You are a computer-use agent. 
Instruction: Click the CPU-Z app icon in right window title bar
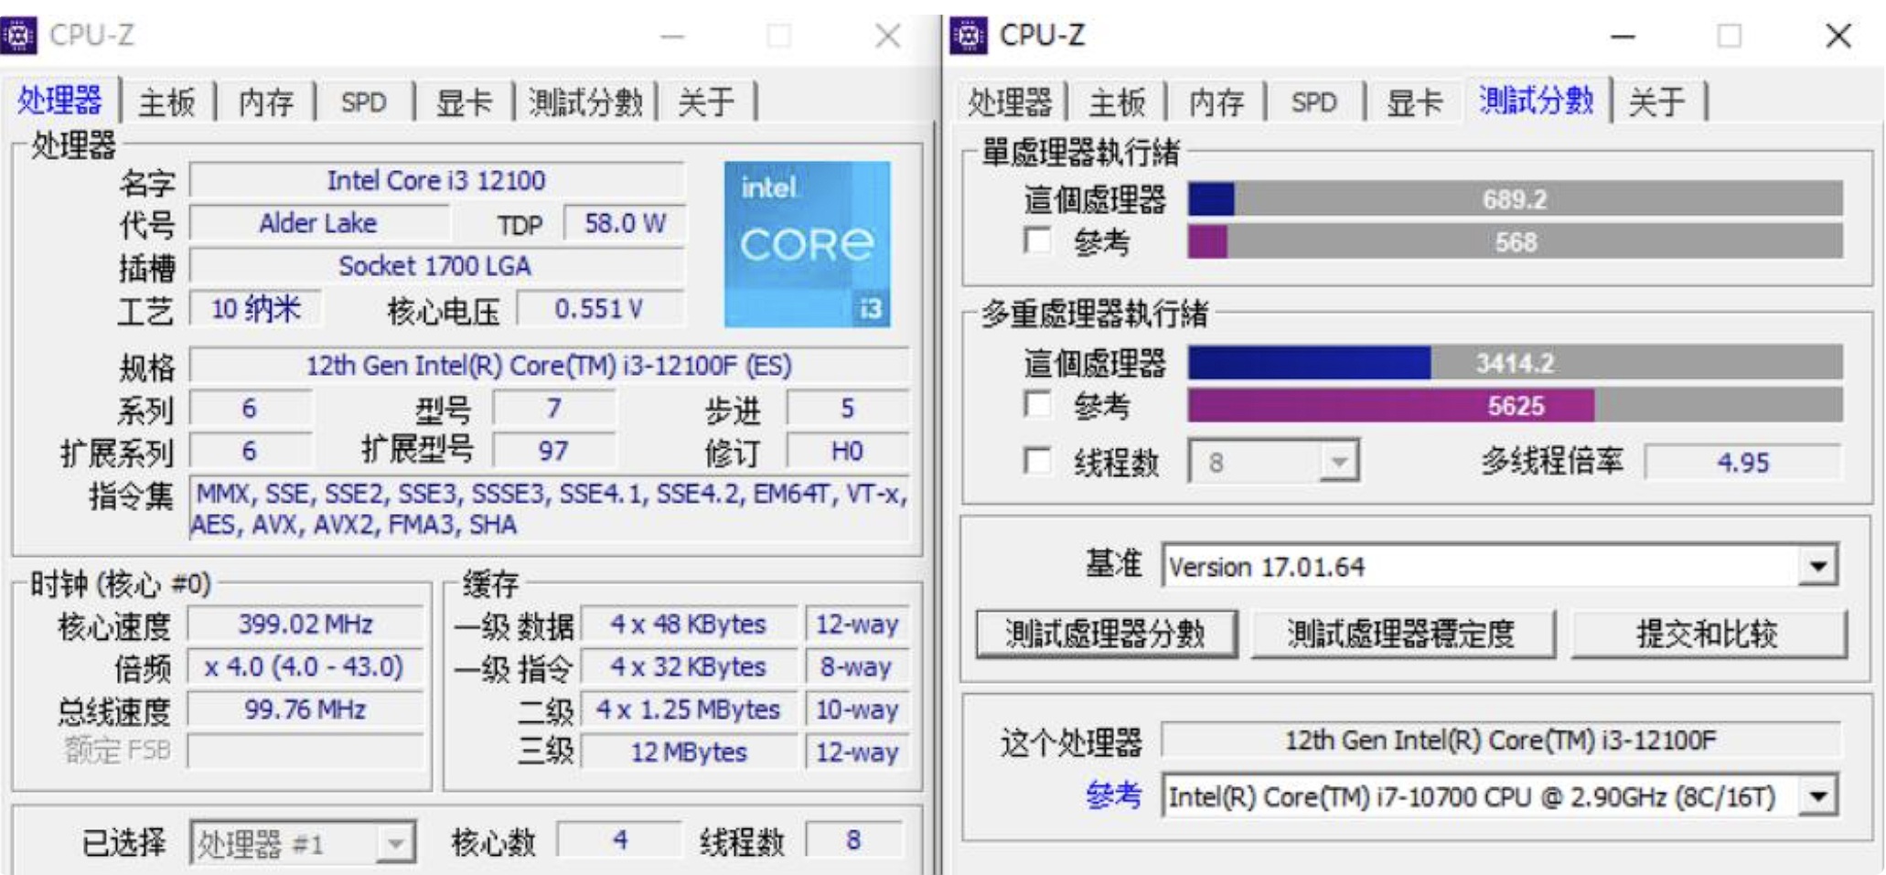tap(969, 36)
